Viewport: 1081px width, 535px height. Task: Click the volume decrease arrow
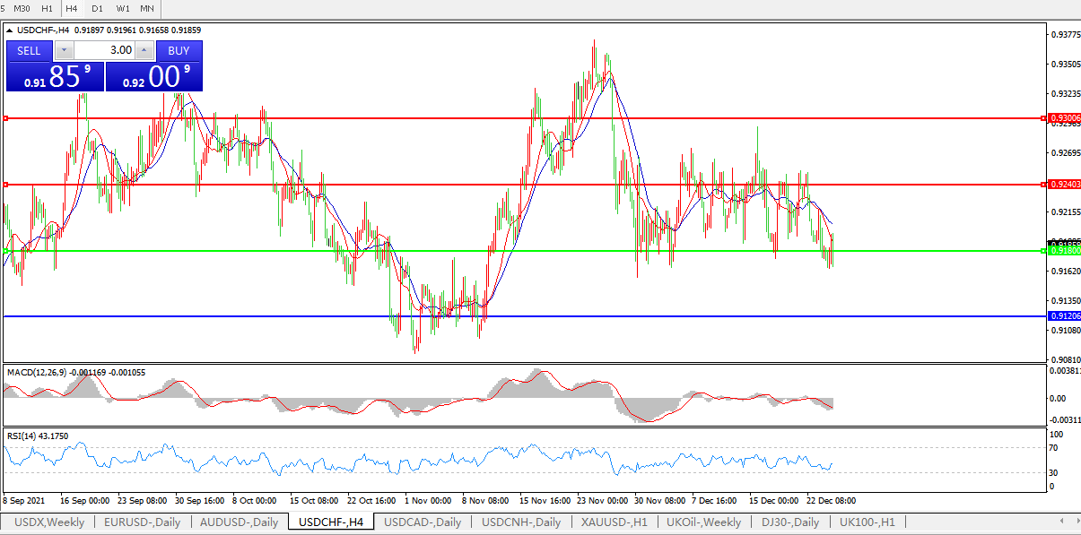65,50
